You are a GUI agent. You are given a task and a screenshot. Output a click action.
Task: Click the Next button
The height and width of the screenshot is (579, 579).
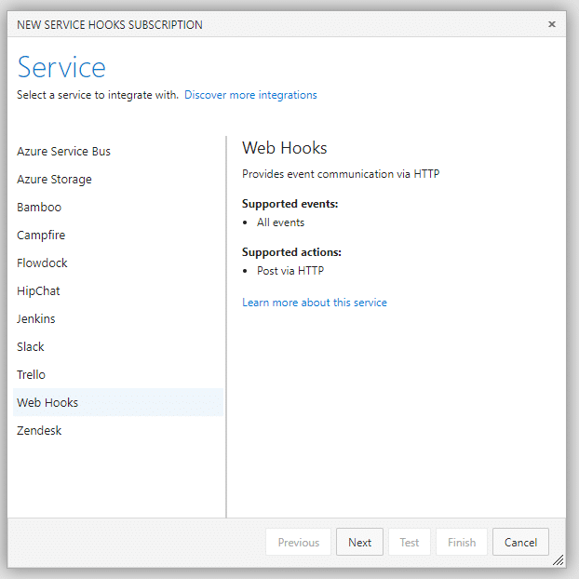(359, 542)
